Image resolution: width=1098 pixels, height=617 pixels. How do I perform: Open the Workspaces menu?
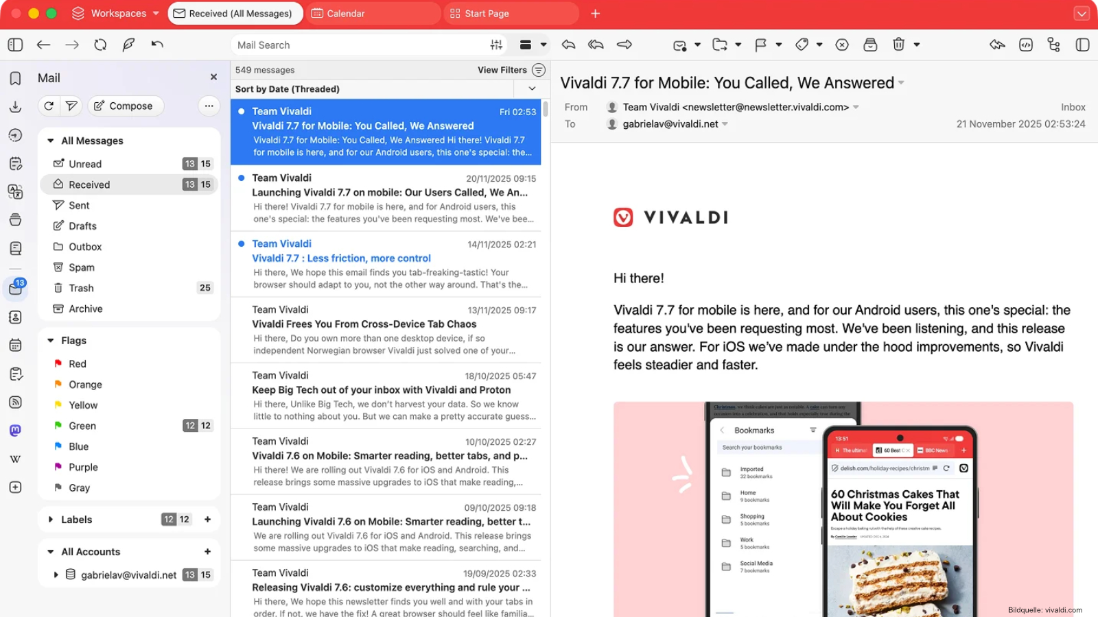tap(115, 13)
